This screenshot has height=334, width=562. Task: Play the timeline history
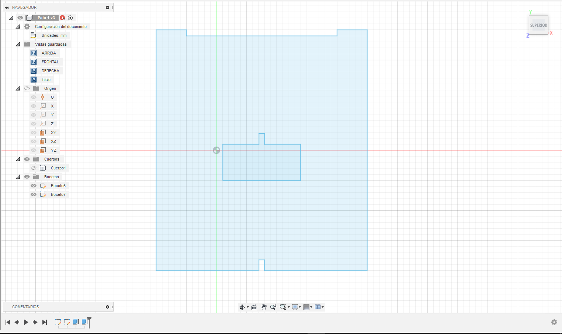pyautogui.click(x=26, y=322)
